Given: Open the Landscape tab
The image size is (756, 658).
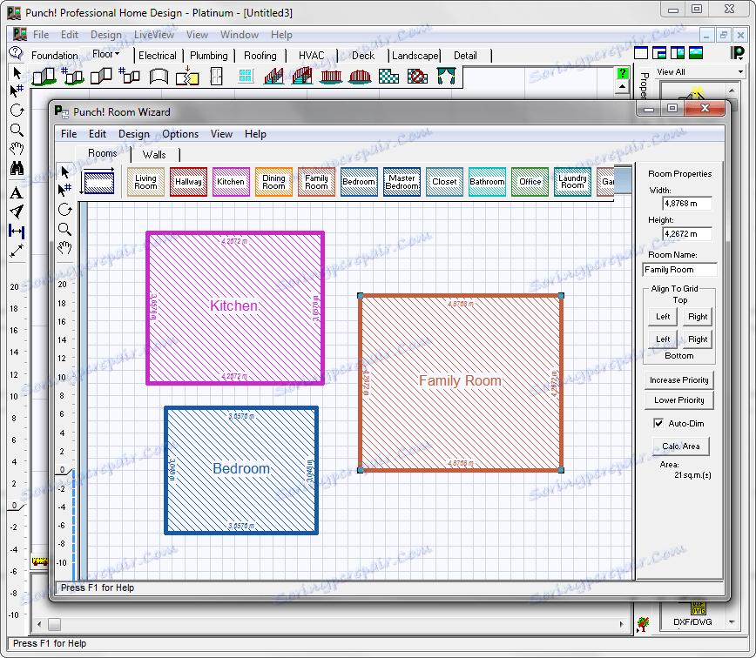Looking at the screenshot, I should click(x=415, y=56).
